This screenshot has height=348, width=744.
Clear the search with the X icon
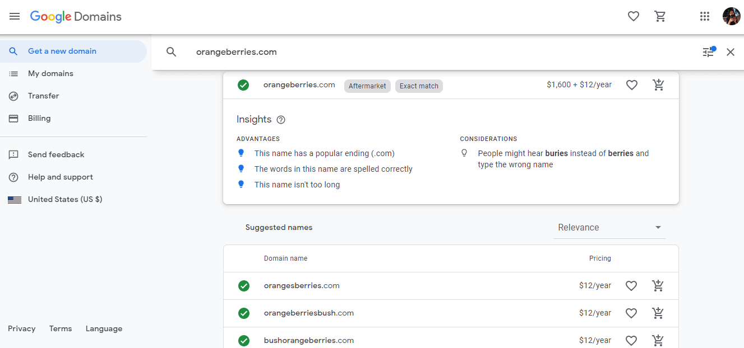pos(731,52)
